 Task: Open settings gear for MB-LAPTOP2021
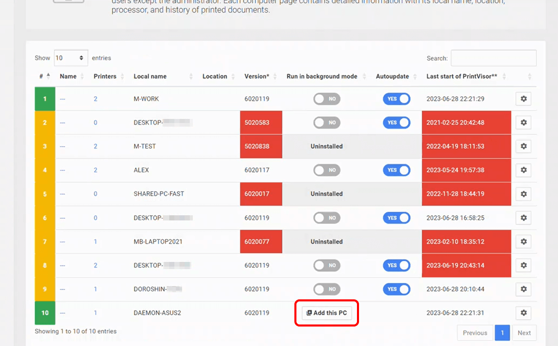523,242
